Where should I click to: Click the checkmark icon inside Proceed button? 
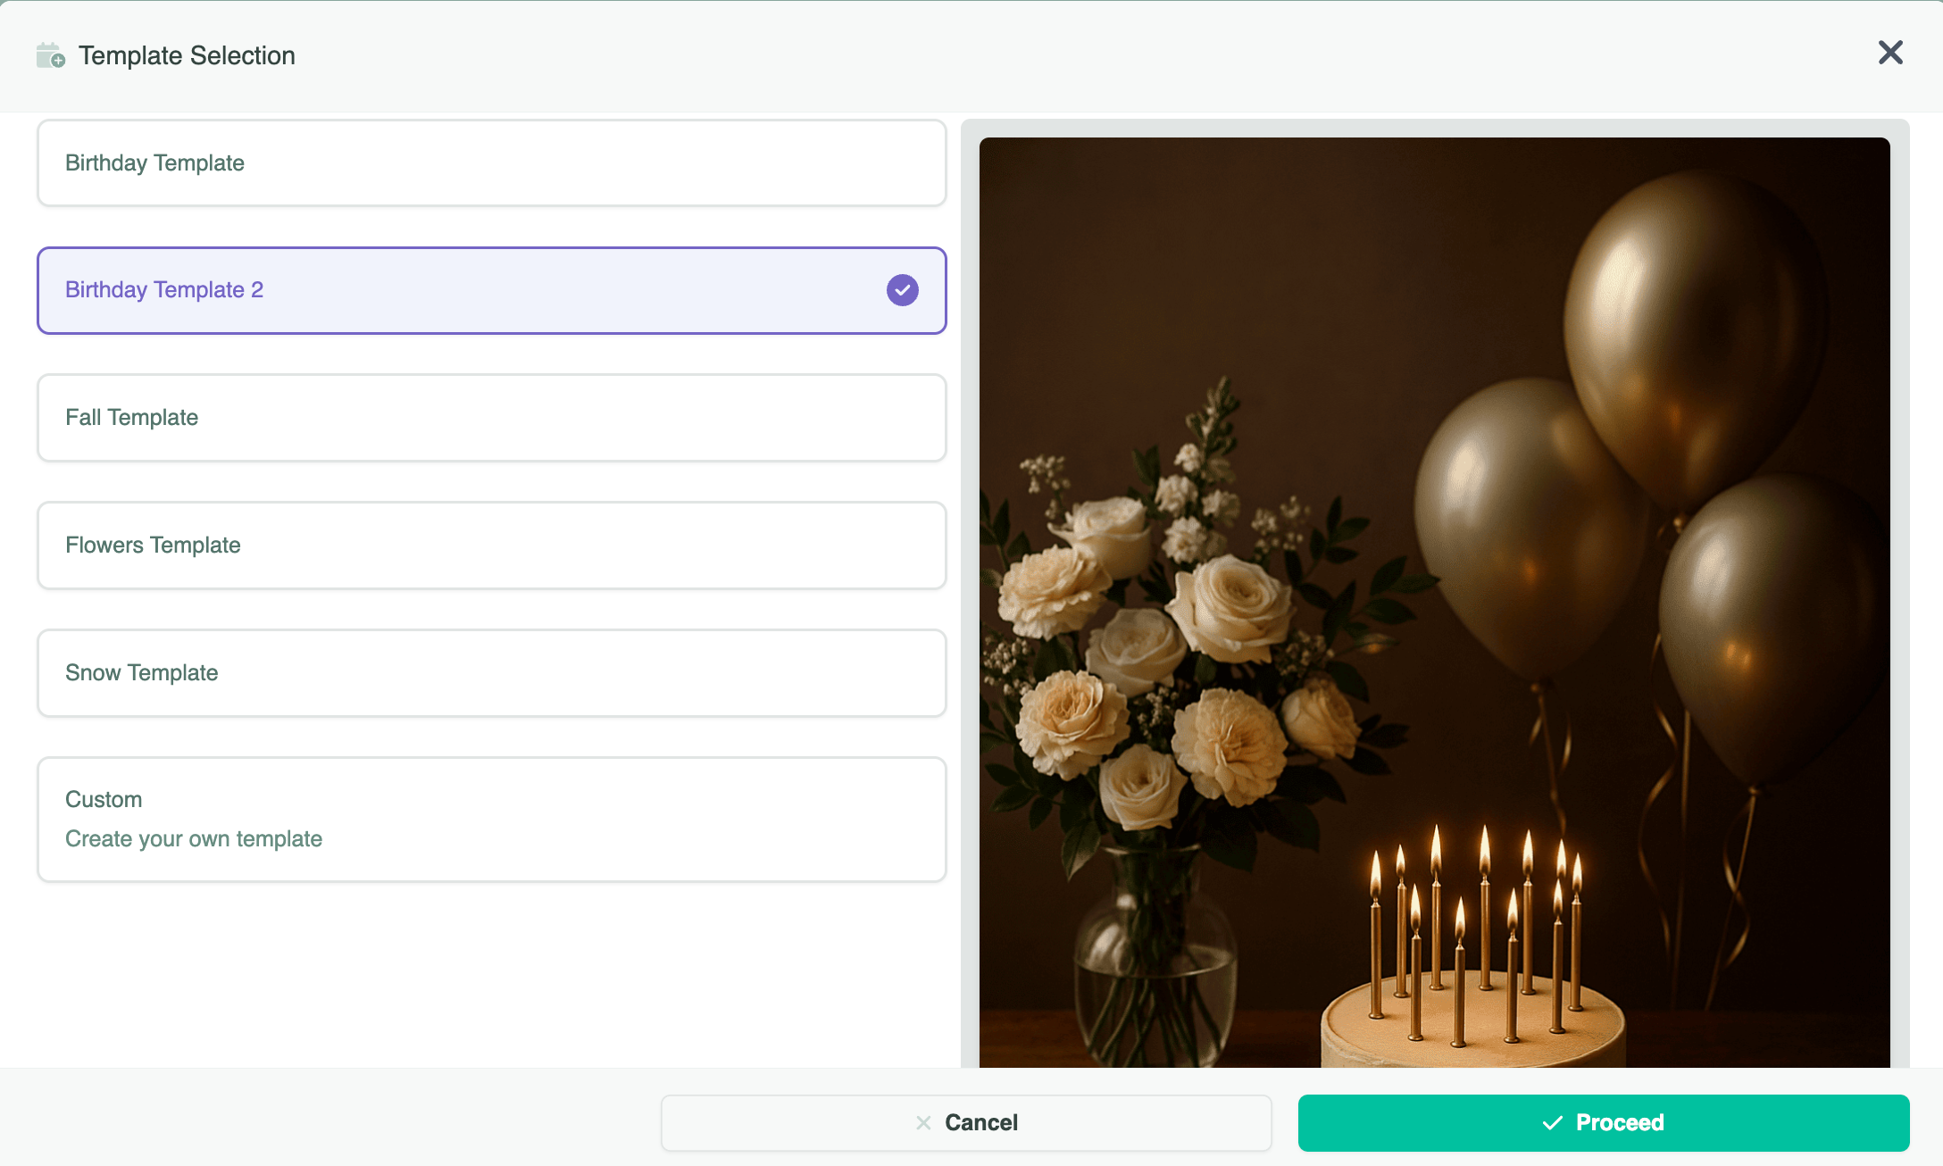1552,1122
